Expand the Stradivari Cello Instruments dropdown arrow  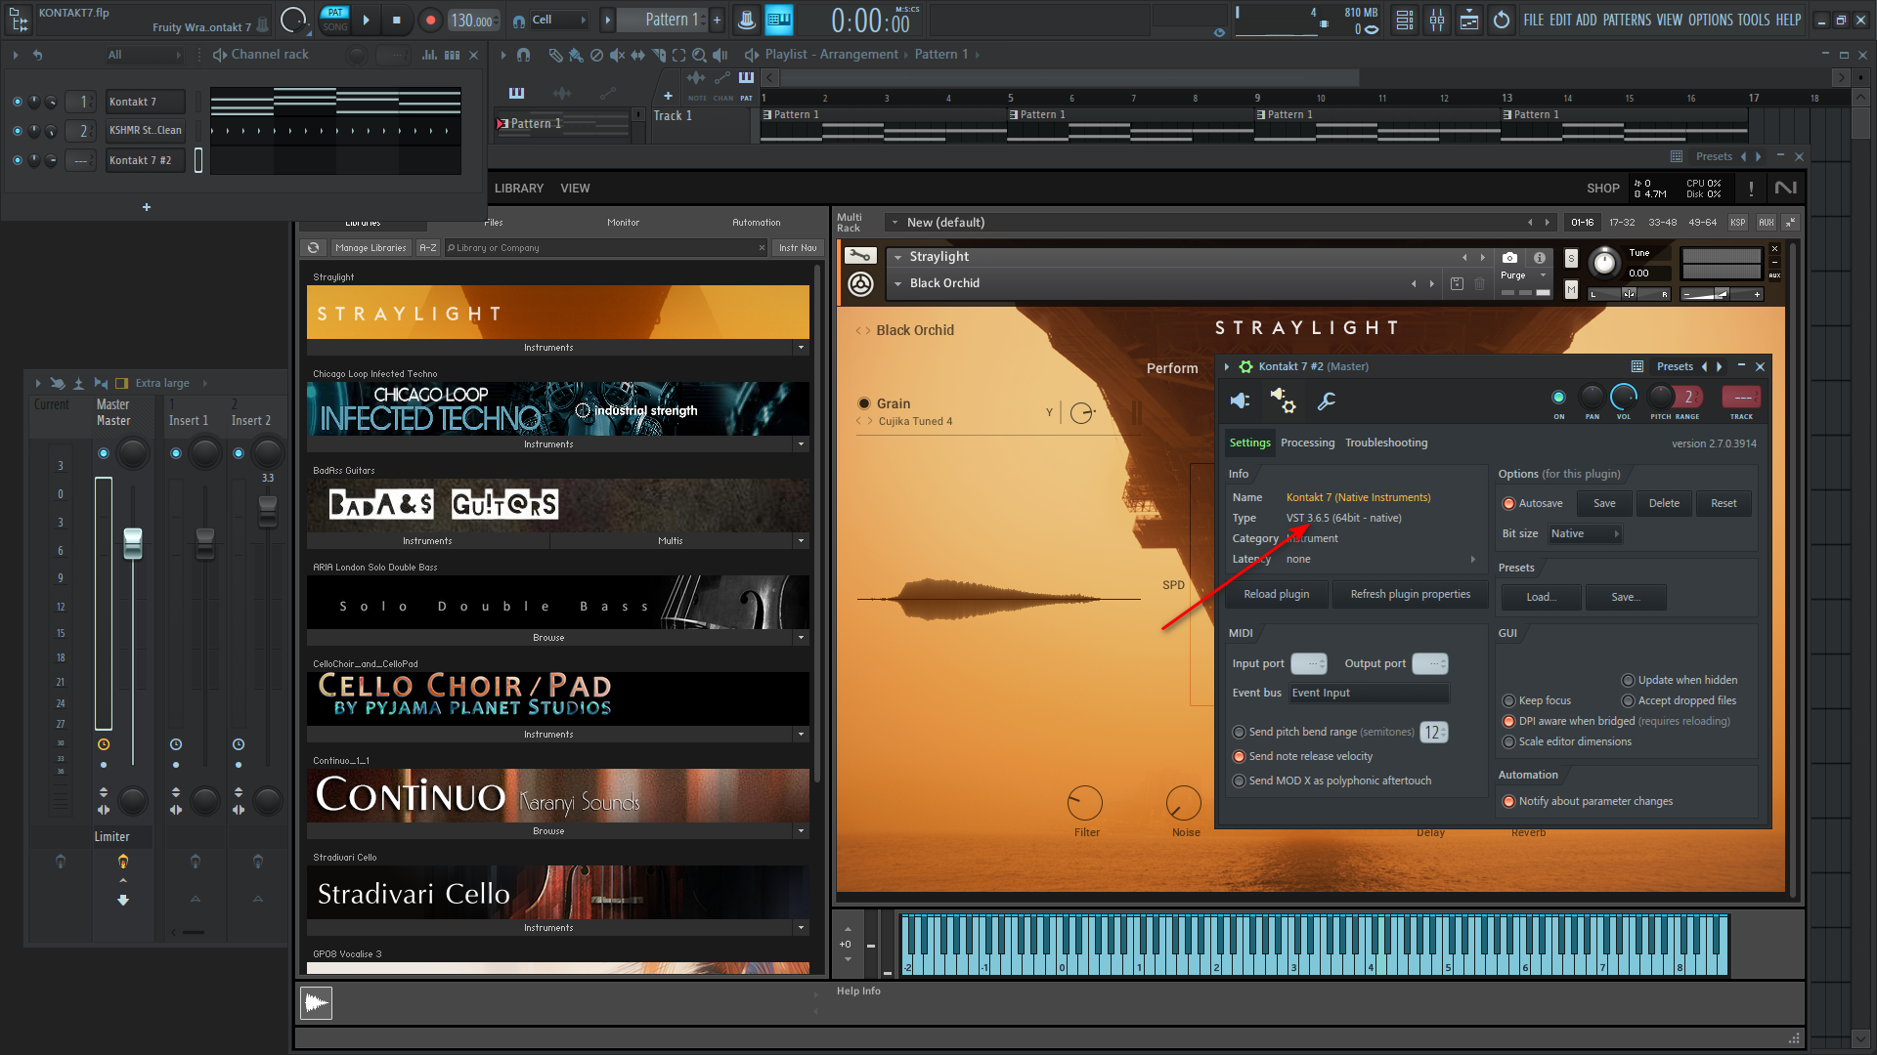801,928
